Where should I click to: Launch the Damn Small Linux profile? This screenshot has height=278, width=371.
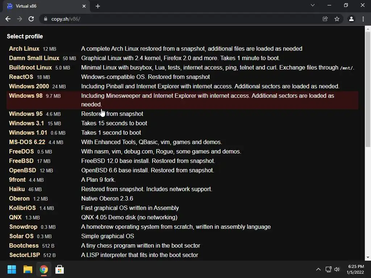coord(34,58)
